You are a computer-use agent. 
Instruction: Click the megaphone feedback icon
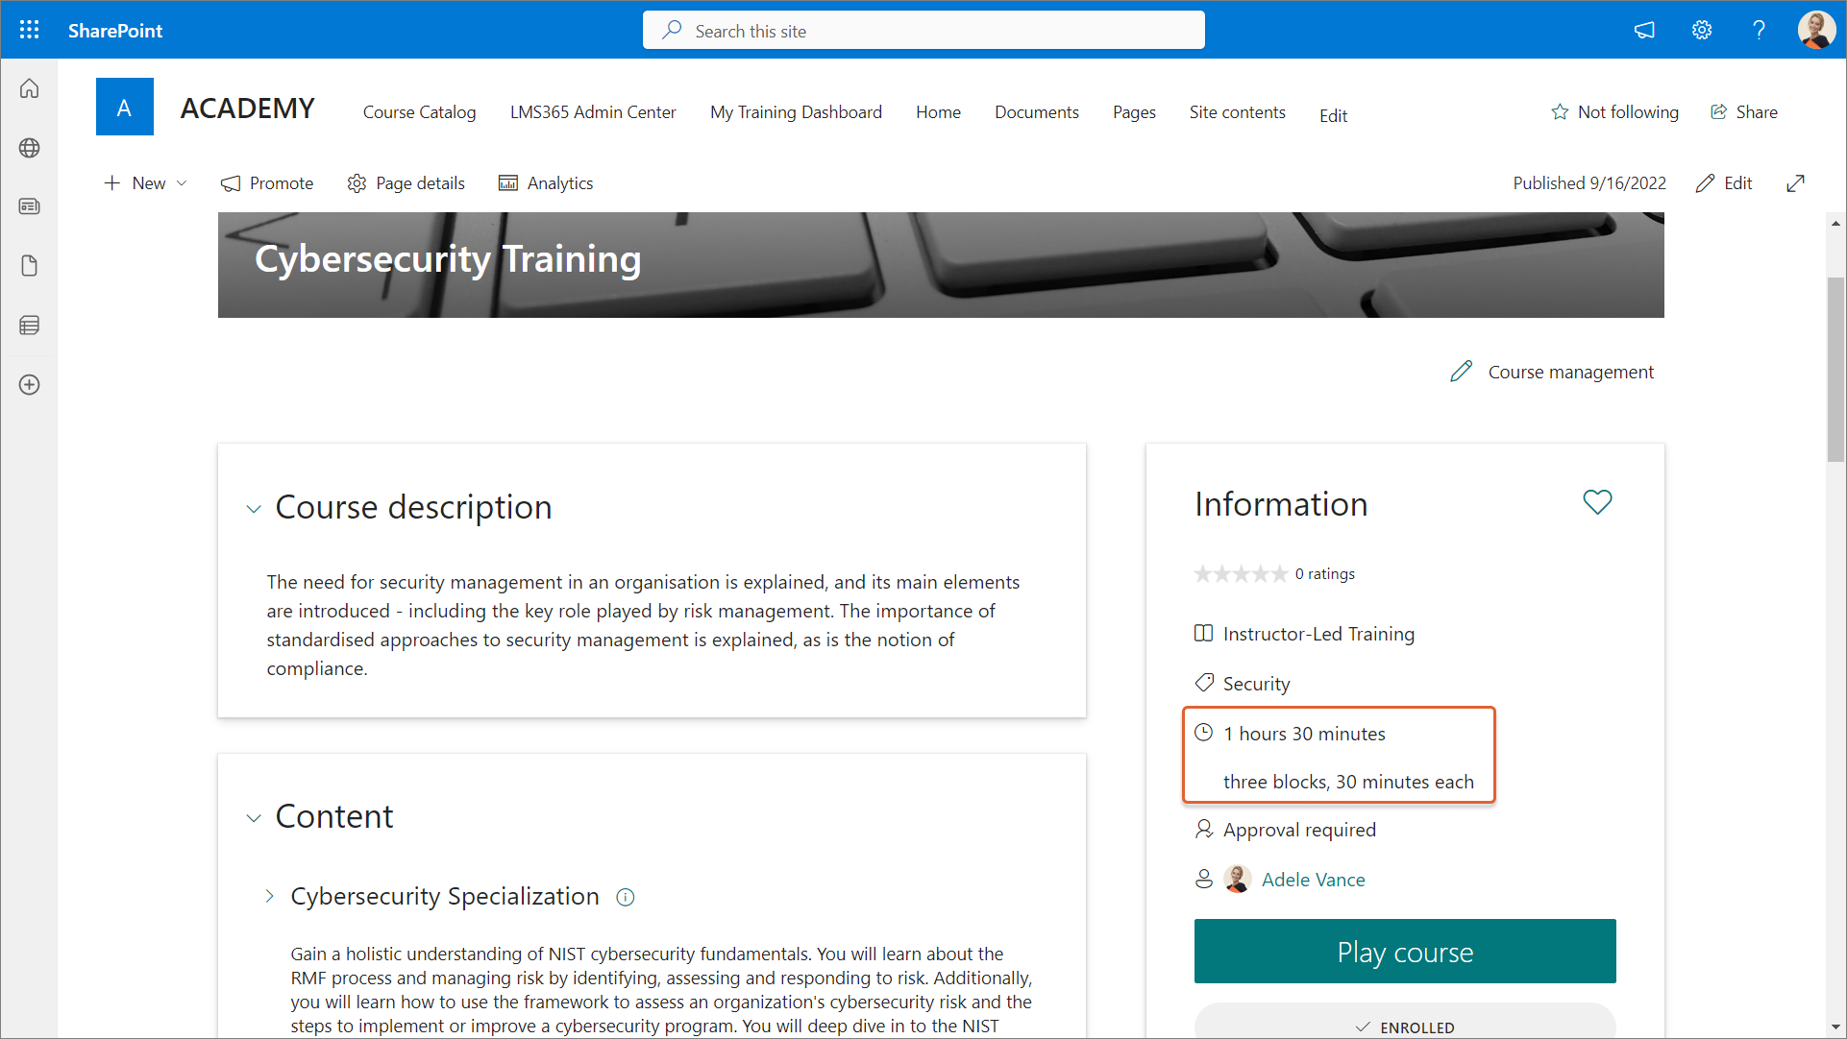coord(1644,30)
